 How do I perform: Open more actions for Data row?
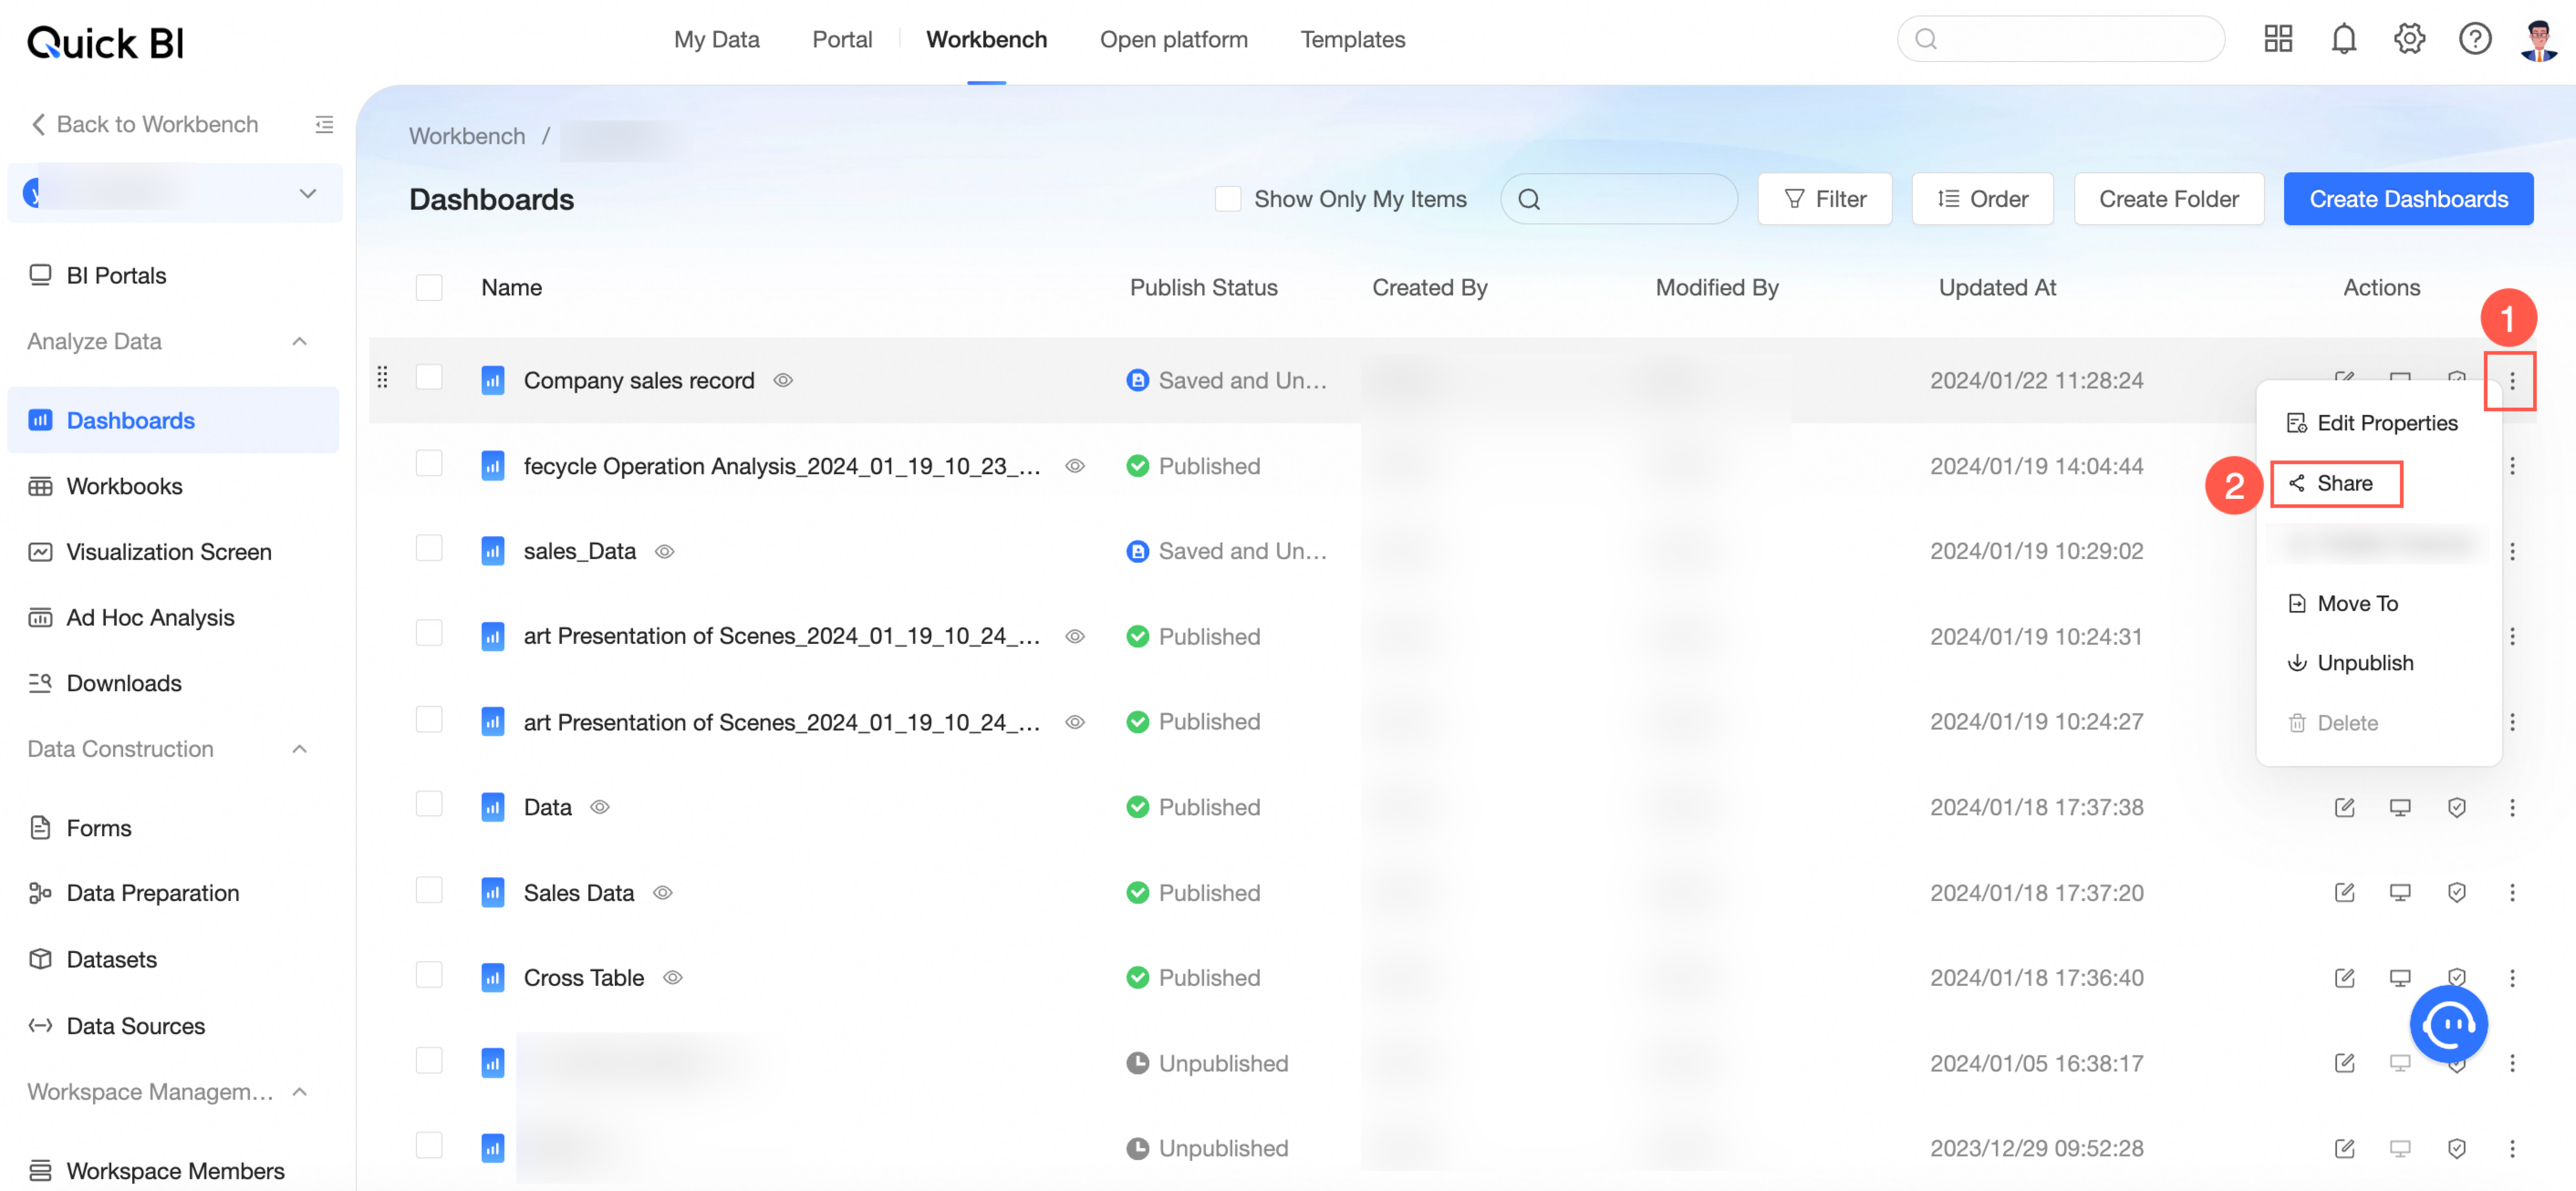[2512, 807]
